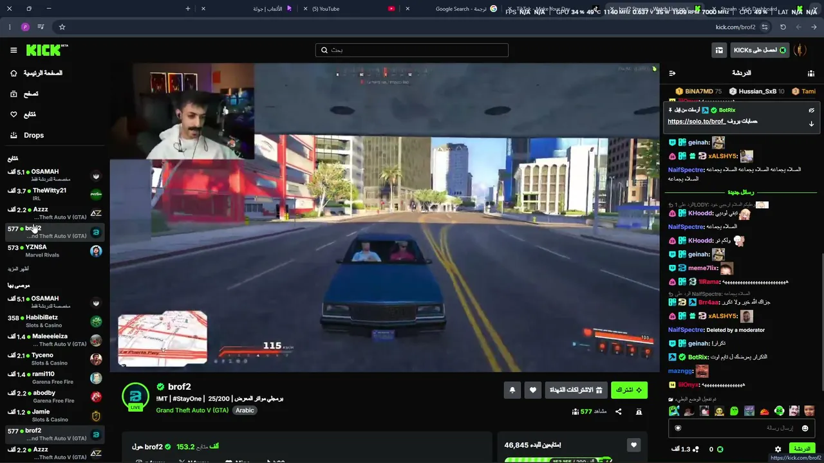The image size is (824, 463).
Task: Click the احصل على KICKs button
Action: click(760, 50)
